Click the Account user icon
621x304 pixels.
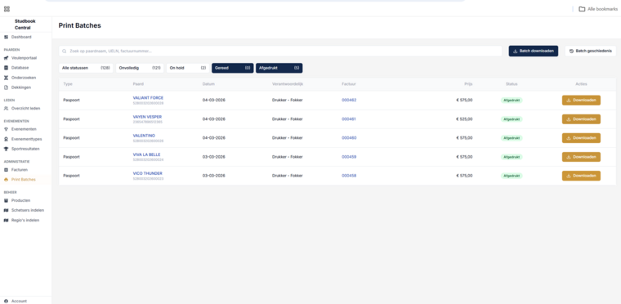pos(6,302)
